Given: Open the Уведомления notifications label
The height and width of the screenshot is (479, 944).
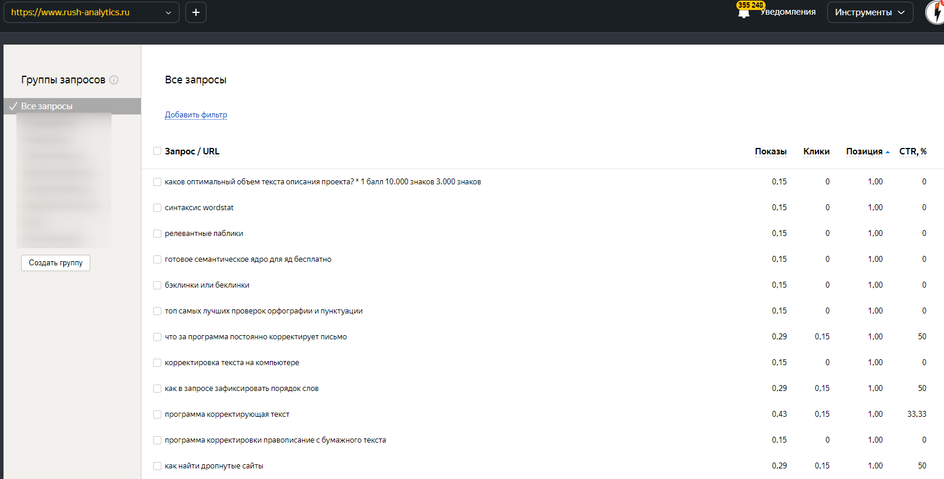Looking at the screenshot, I should click(788, 12).
